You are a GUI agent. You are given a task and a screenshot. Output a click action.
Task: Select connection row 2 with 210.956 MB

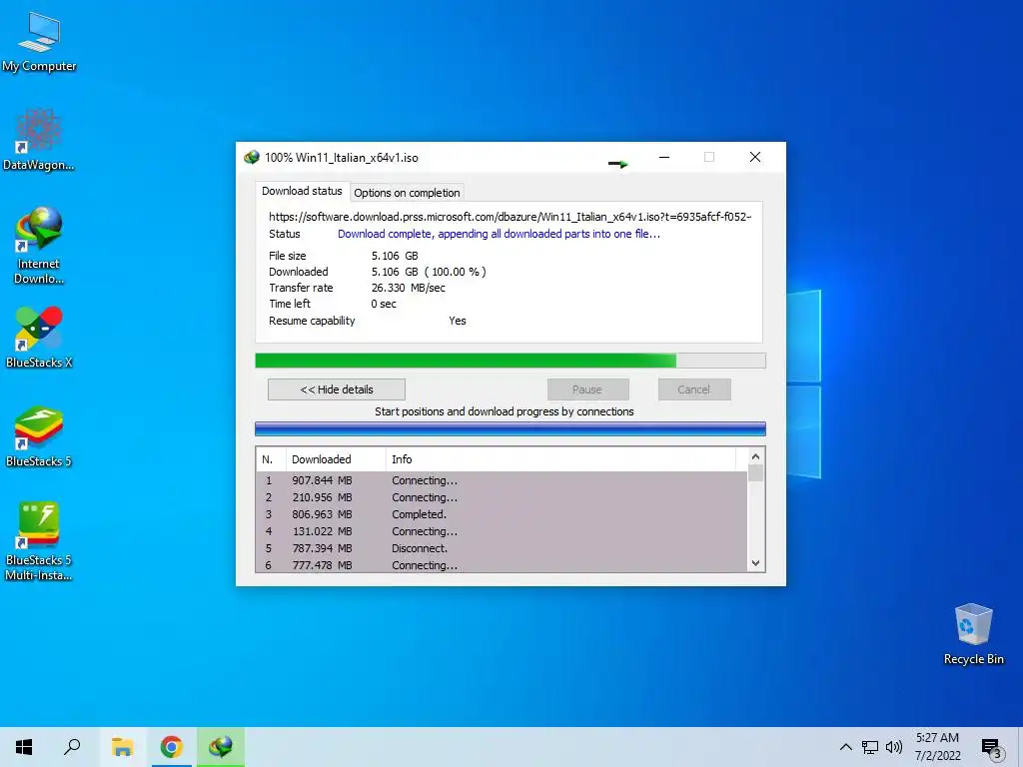click(x=502, y=497)
